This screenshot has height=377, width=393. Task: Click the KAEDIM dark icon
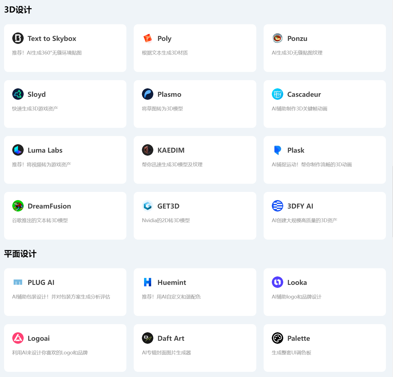148,150
